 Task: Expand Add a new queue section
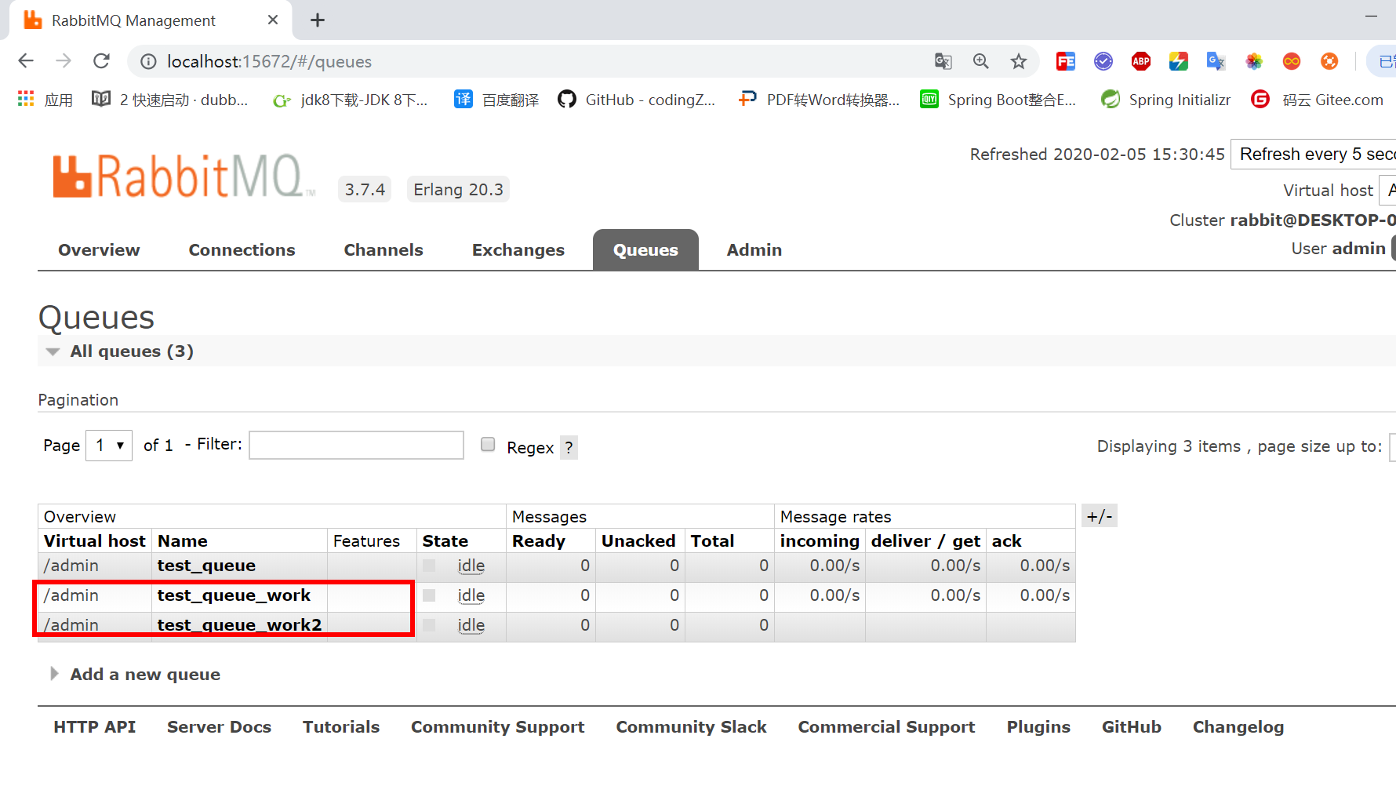[136, 674]
